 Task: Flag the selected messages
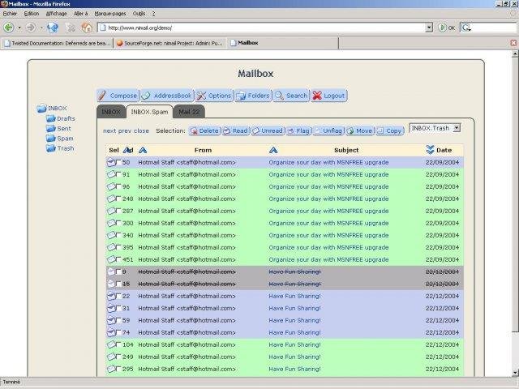click(x=298, y=130)
